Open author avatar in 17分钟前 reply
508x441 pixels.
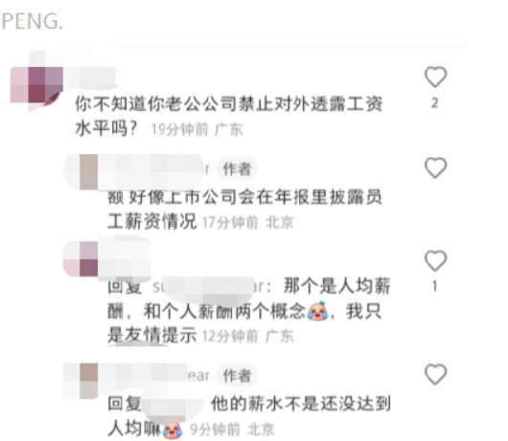[x=88, y=171]
